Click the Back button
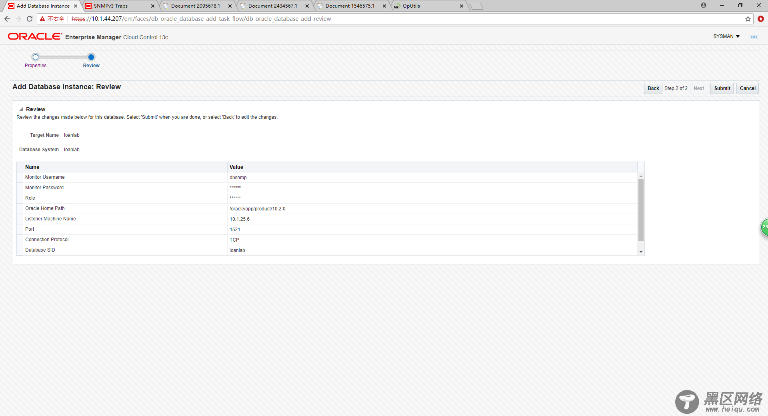 coord(653,88)
